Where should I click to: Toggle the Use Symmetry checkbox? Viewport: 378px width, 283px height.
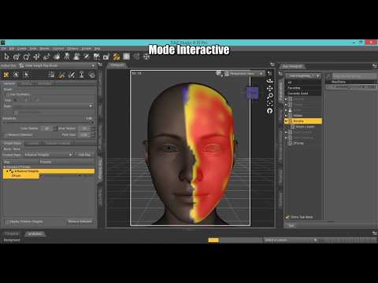[x=8, y=94]
